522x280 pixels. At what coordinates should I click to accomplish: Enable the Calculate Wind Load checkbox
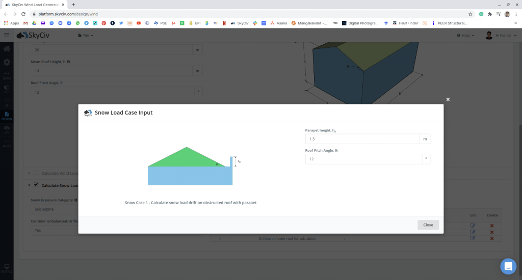[36, 173]
